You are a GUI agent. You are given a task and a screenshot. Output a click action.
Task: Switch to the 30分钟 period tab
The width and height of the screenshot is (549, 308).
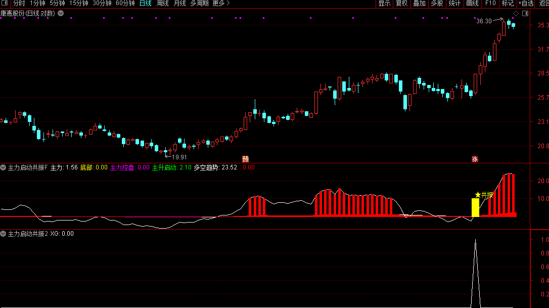click(102, 4)
